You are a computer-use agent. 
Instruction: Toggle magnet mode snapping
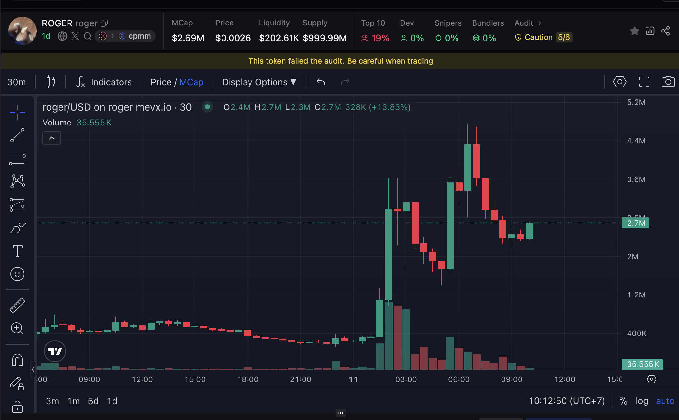pos(17,360)
